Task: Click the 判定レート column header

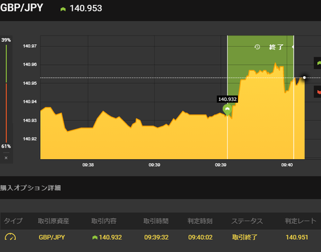Action: [x=301, y=221]
